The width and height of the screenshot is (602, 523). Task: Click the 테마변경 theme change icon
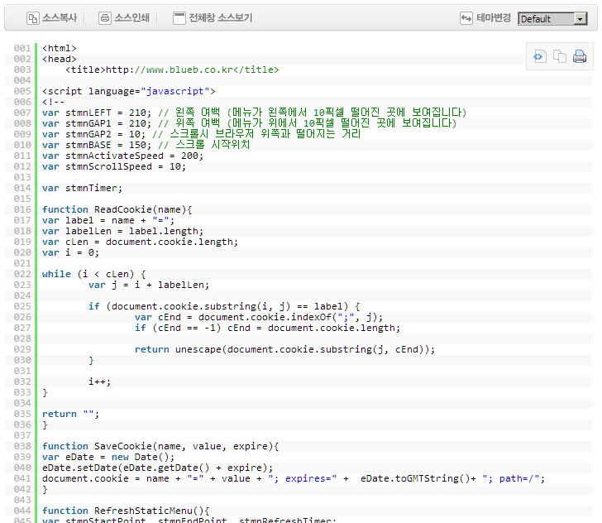pyautogui.click(x=466, y=18)
